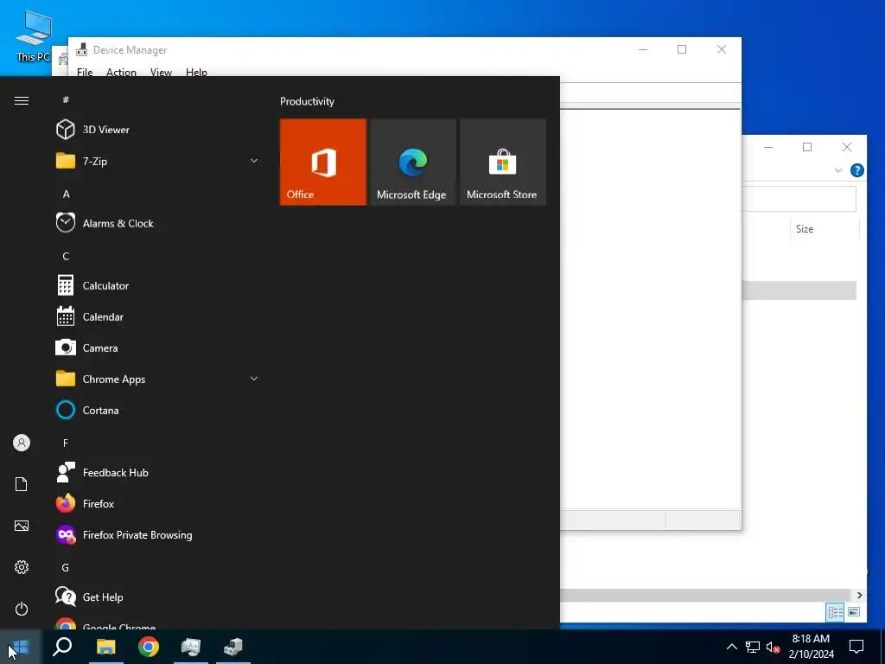Click the G letter section header
This screenshot has width=885, height=664.
click(x=66, y=567)
